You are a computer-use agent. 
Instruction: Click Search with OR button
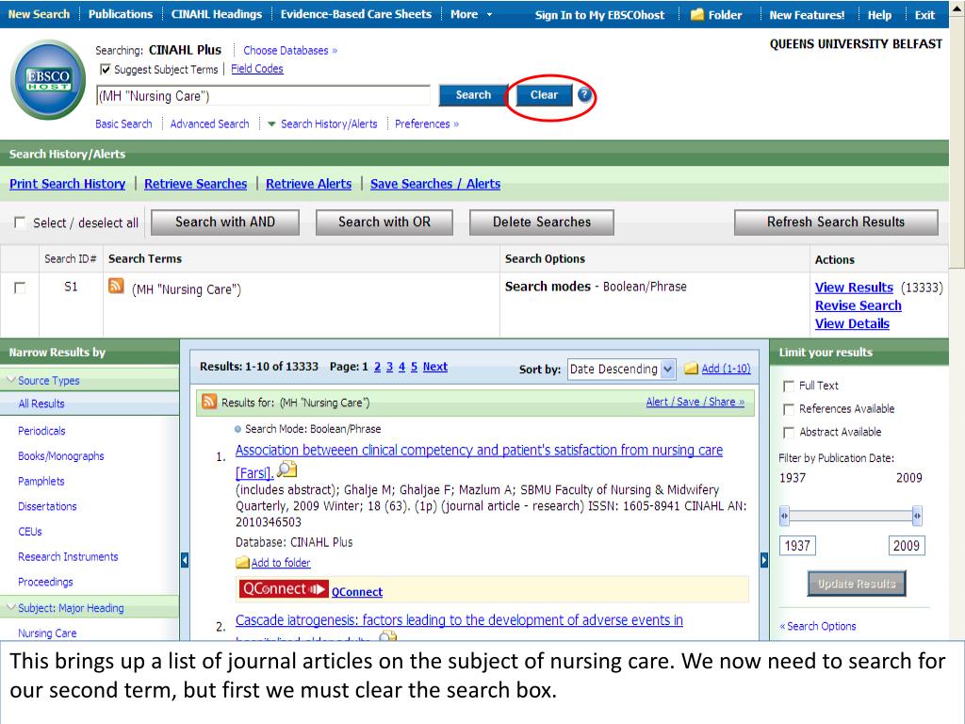384,222
